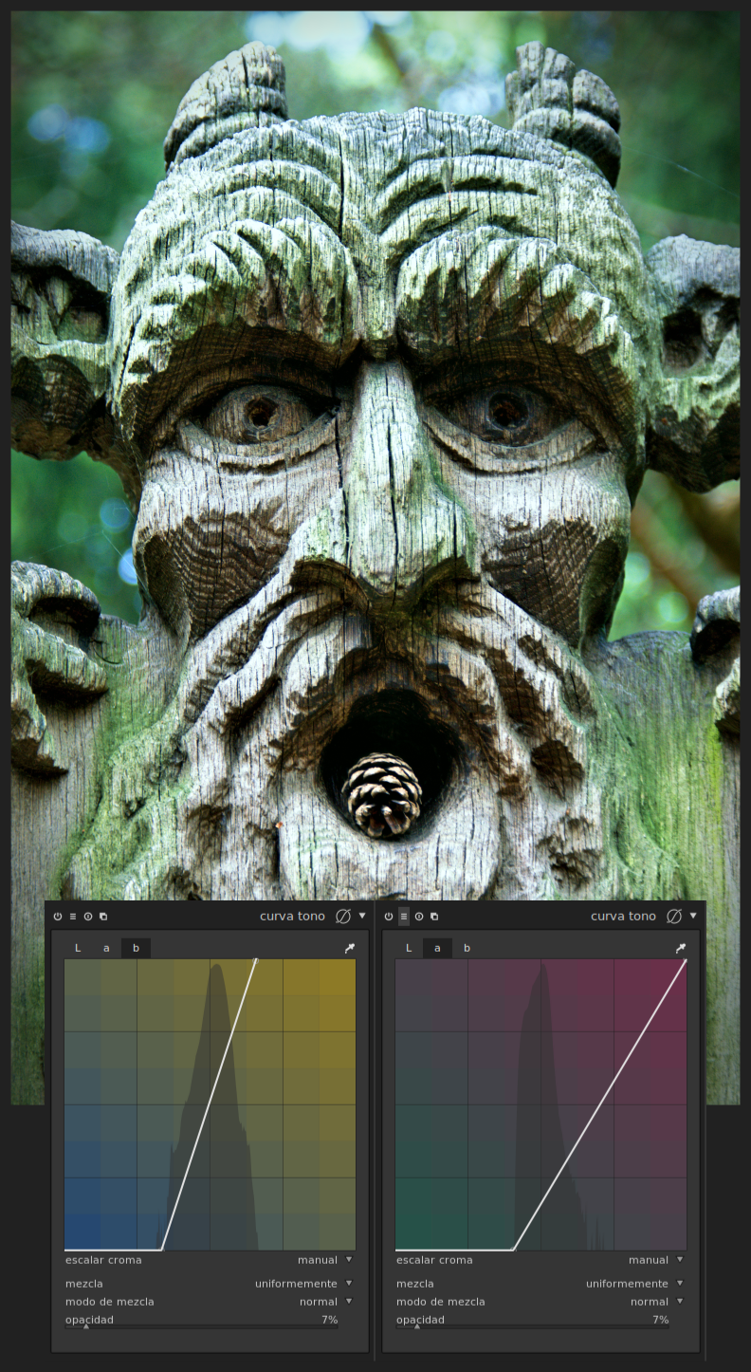Toggle power icon of right curva tono module
The width and height of the screenshot is (751, 1372).
pos(389,917)
